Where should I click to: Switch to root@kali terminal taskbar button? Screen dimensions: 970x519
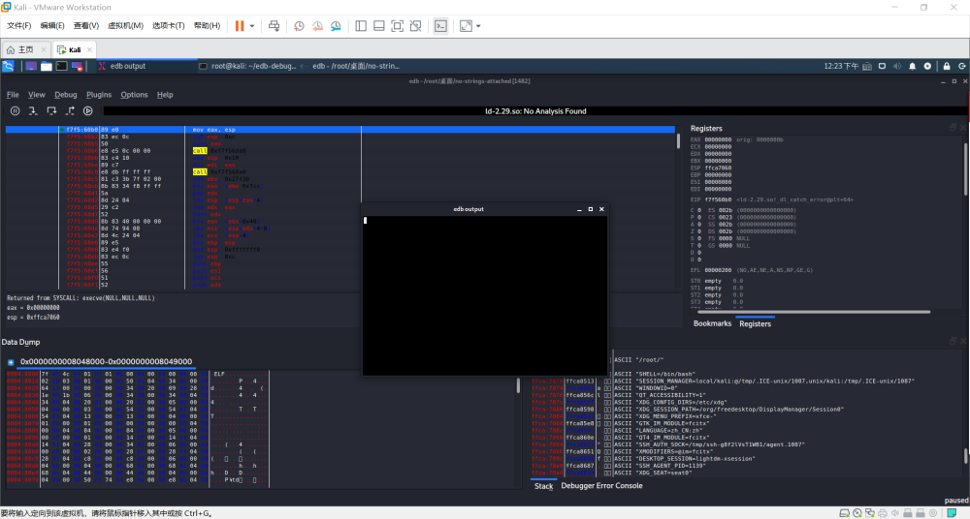(x=248, y=66)
